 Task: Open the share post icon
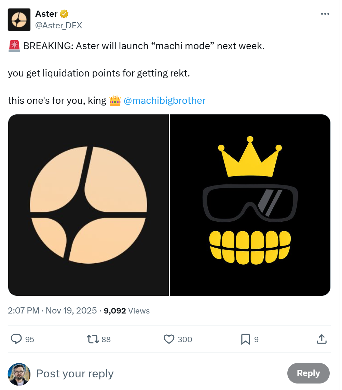322,339
